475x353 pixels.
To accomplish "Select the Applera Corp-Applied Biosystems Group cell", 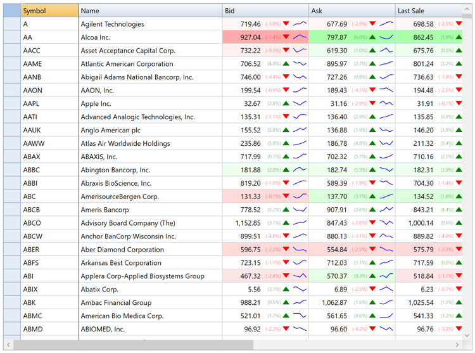I will (150, 276).
